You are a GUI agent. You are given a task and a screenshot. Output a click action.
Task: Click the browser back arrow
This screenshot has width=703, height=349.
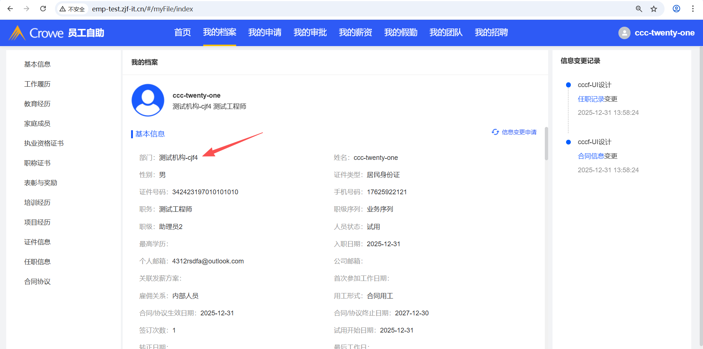pos(10,9)
